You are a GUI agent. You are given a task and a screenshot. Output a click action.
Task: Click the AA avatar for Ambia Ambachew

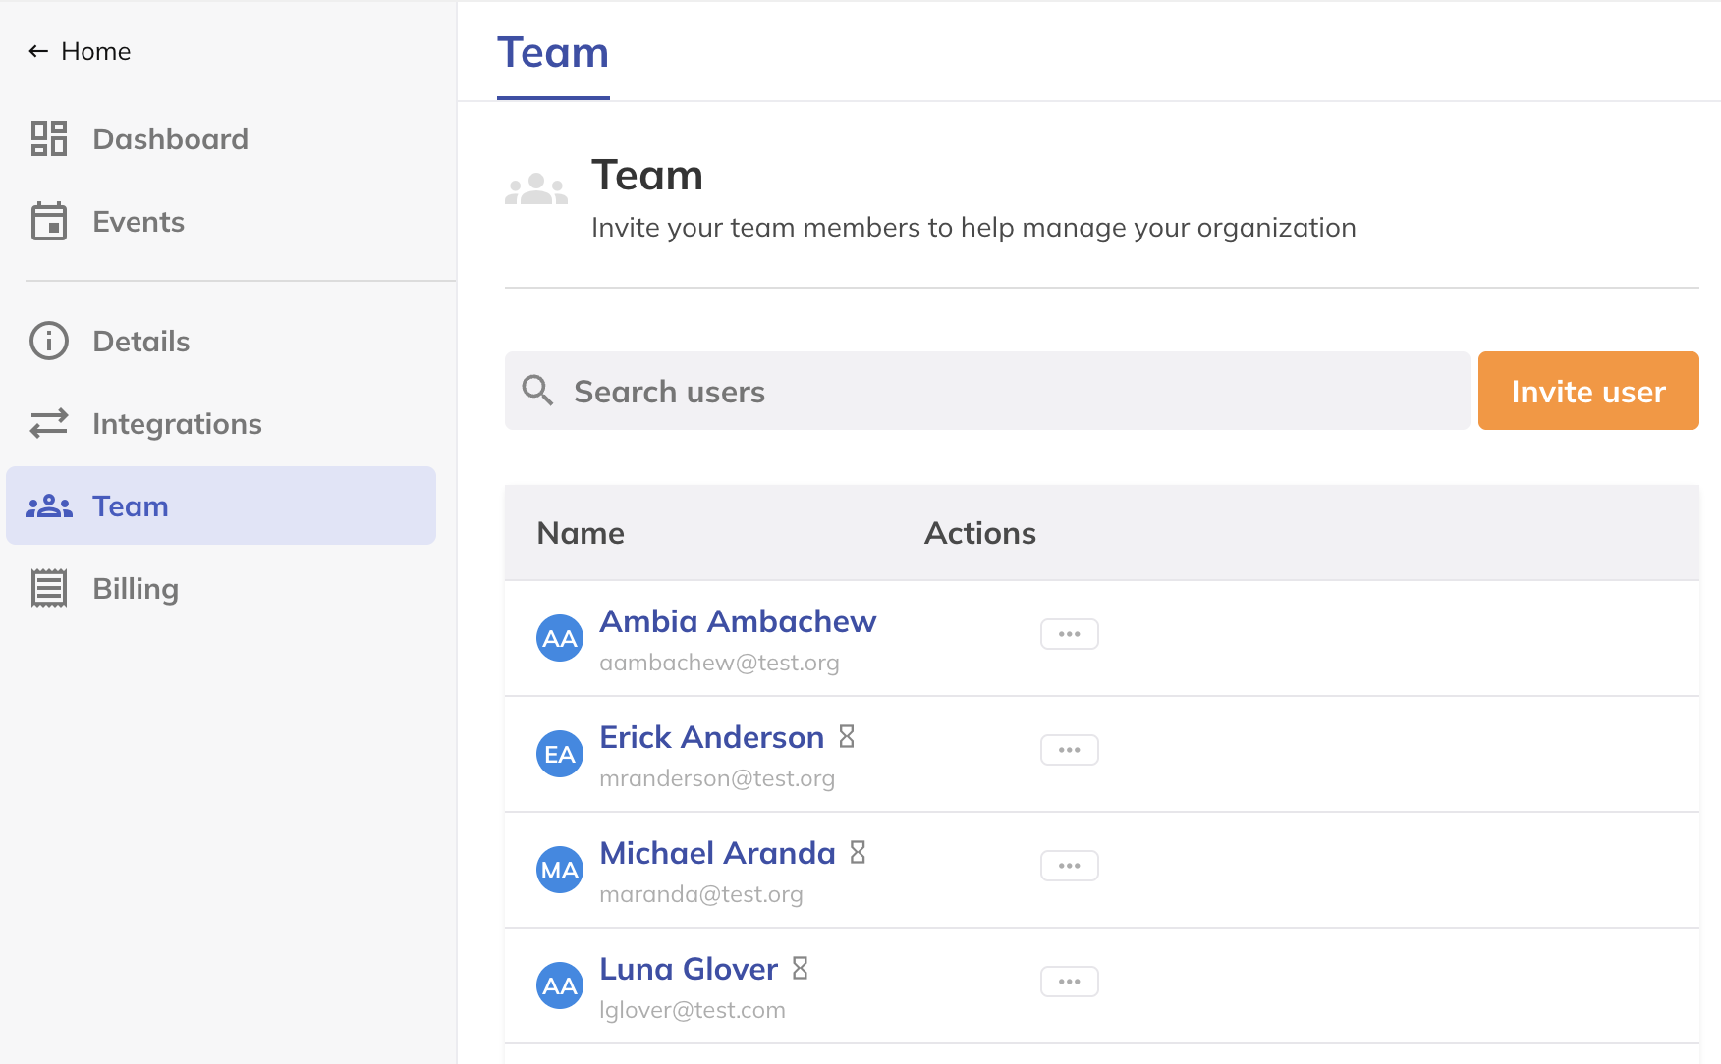(x=560, y=638)
